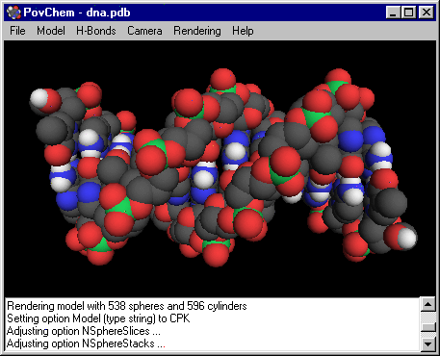Click the dna.pdb title bar text
This screenshot has width=440, height=356.
(108, 13)
